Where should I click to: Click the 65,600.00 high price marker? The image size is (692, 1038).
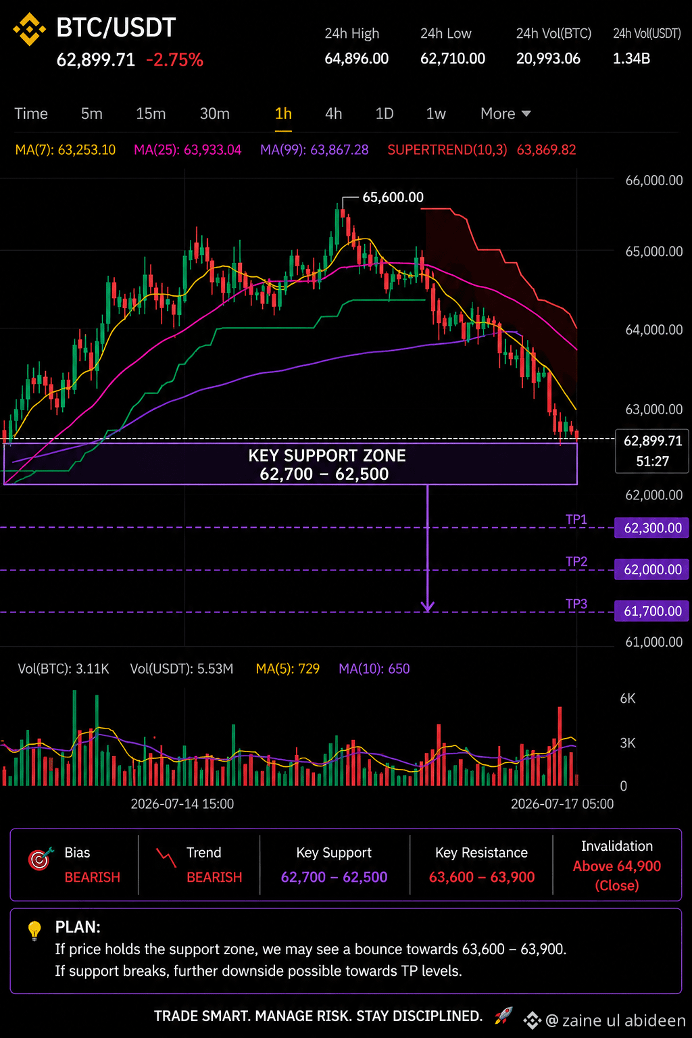coord(393,197)
